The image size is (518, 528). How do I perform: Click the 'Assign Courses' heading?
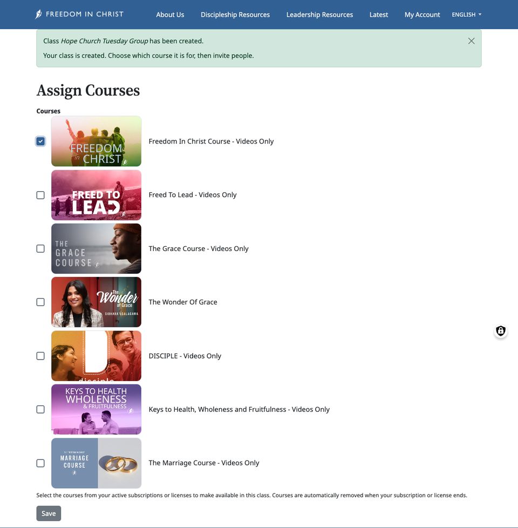[x=88, y=90]
